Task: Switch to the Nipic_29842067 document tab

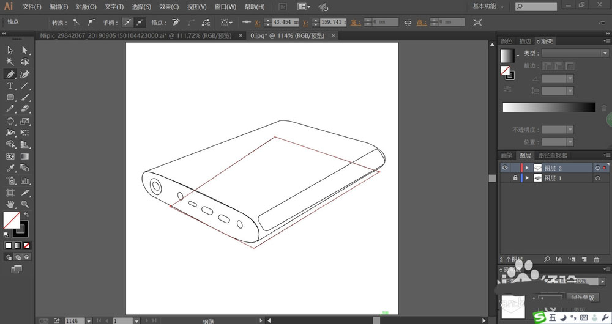Action: 136,36
